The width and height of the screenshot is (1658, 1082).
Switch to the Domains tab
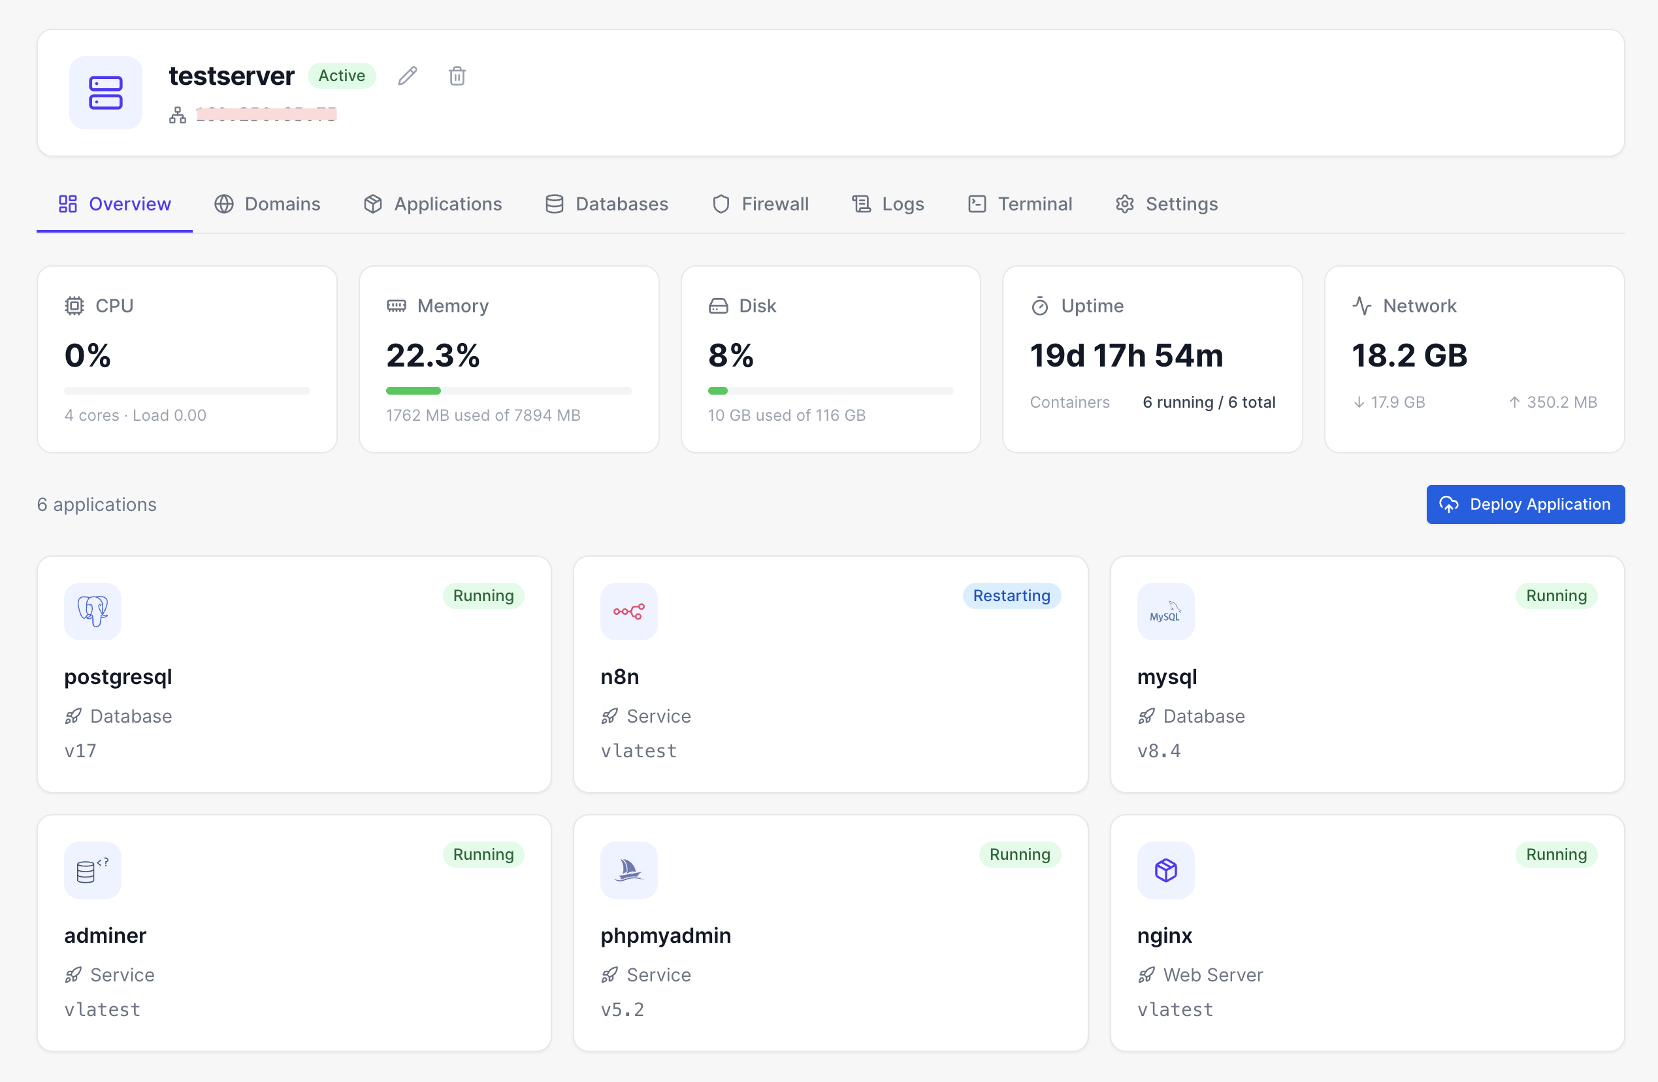click(x=267, y=204)
